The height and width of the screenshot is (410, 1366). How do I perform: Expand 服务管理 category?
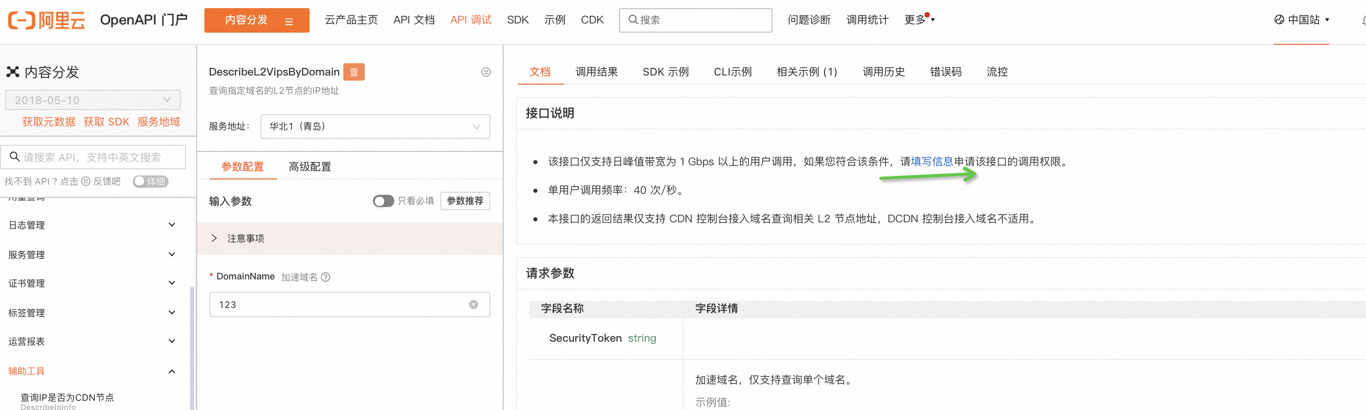(92, 254)
